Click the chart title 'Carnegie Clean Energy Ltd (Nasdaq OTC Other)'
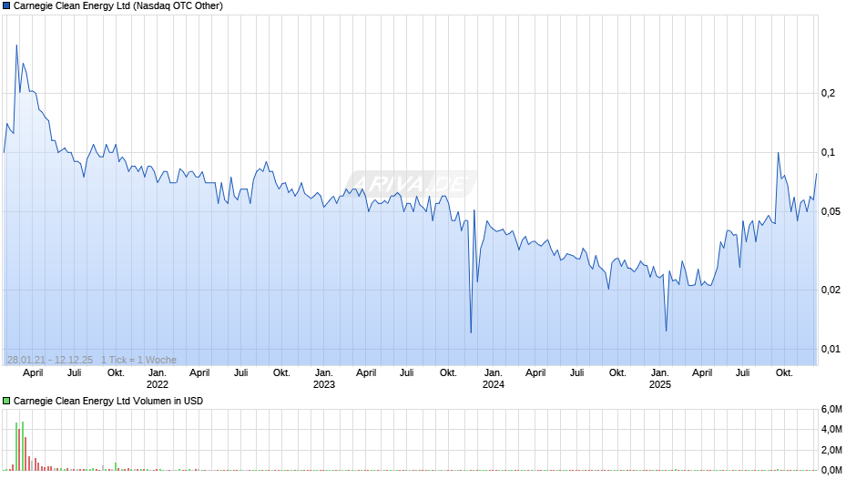 tap(117, 6)
